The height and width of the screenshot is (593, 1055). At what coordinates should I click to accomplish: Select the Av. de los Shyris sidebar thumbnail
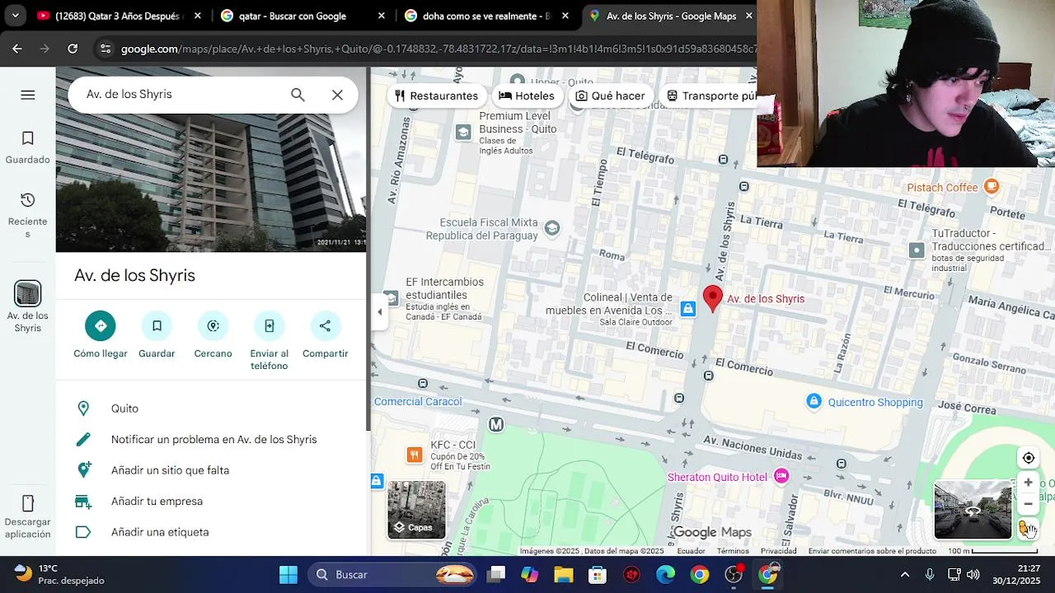[x=27, y=293]
